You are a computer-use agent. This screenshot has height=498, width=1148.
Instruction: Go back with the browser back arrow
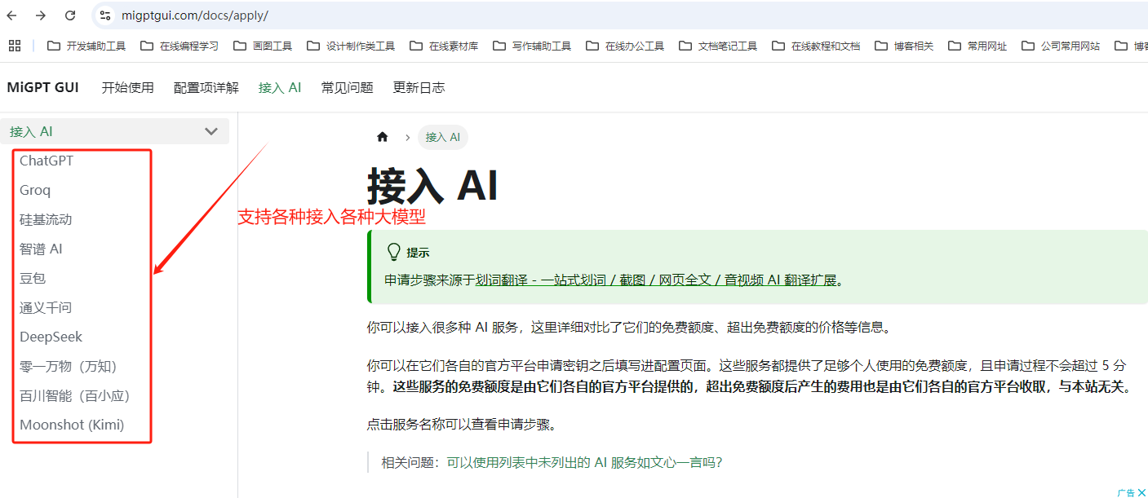pyautogui.click(x=12, y=15)
